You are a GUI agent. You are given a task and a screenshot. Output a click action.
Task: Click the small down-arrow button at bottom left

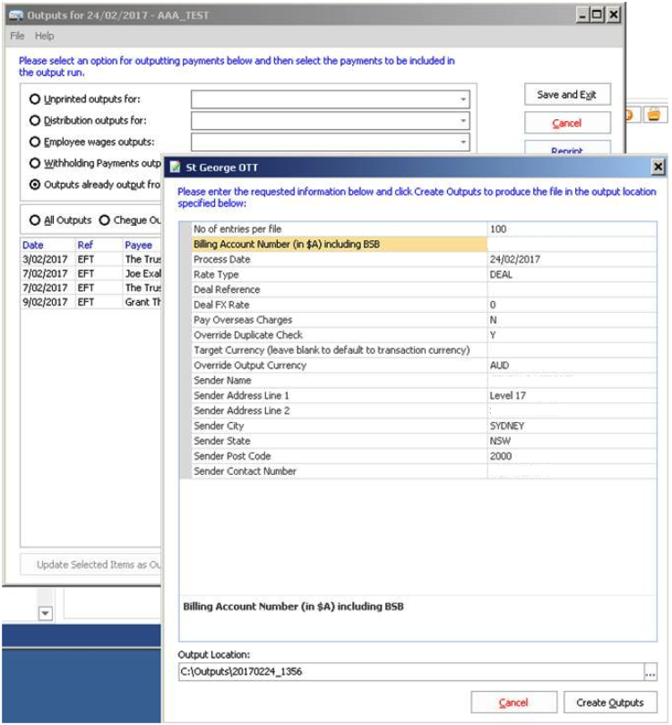(46, 613)
